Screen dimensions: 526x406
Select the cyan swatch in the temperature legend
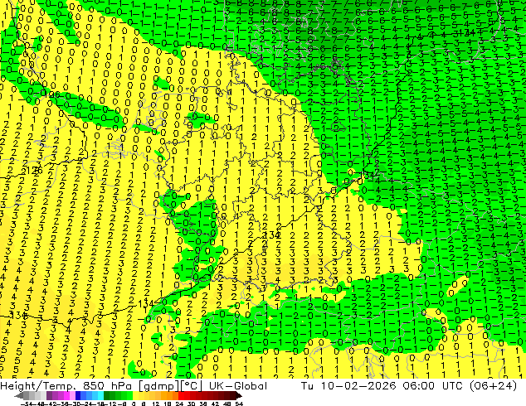pyautogui.click(x=100, y=395)
